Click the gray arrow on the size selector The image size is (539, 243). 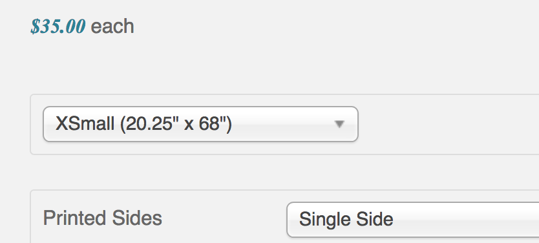click(339, 124)
